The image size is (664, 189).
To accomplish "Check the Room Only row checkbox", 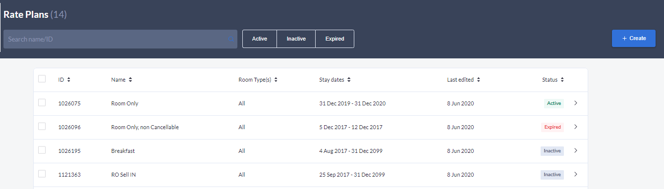I will [42, 102].
